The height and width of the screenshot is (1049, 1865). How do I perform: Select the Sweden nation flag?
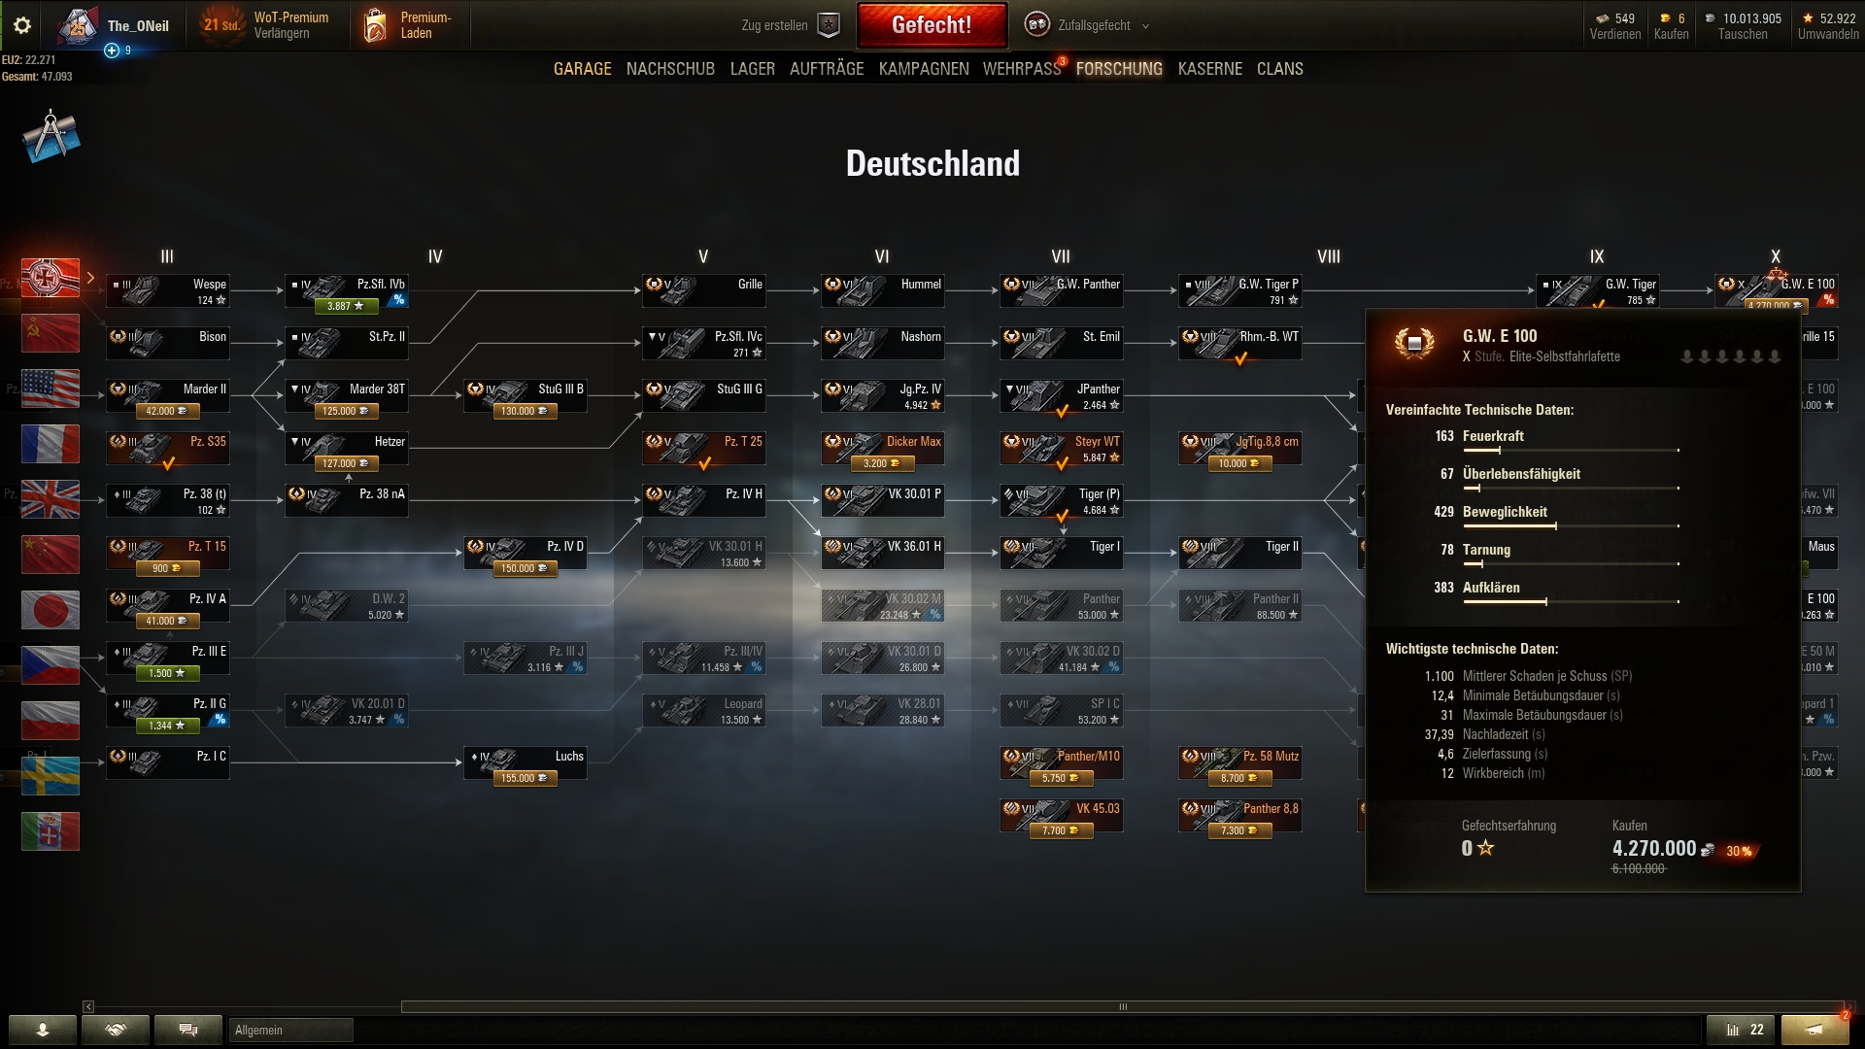pyautogui.click(x=51, y=776)
